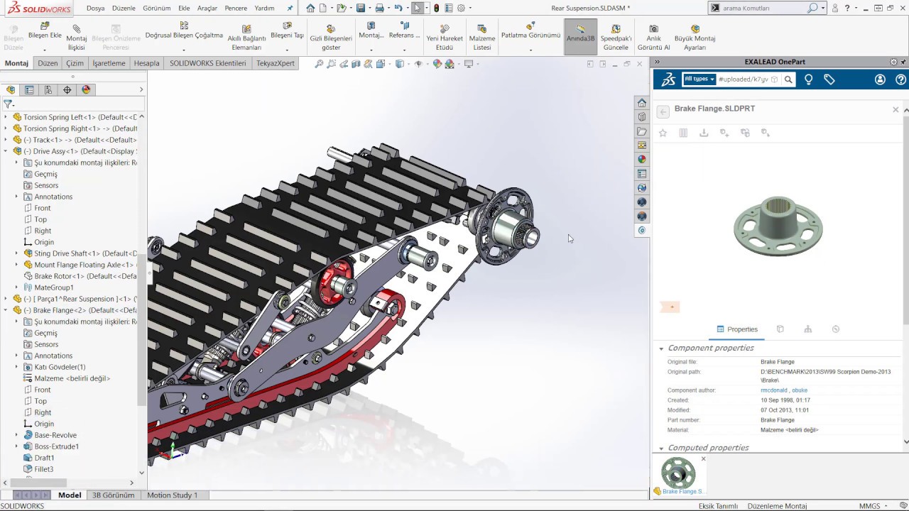Collapse the Brake Flange<2> tree node
The width and height of the screenshot is (909, 511).
point(6,310)
